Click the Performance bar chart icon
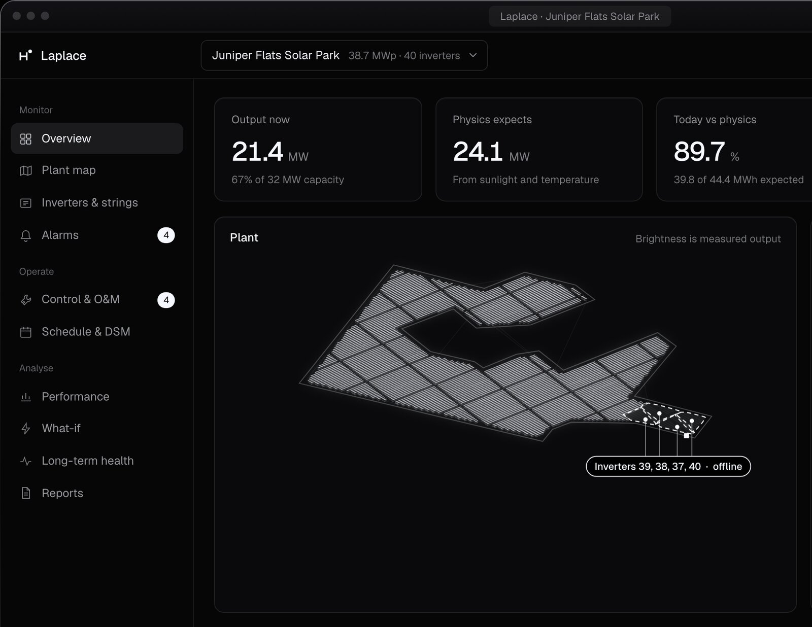Viewport: 812px width, 627px height. click(x=26, y=397)
